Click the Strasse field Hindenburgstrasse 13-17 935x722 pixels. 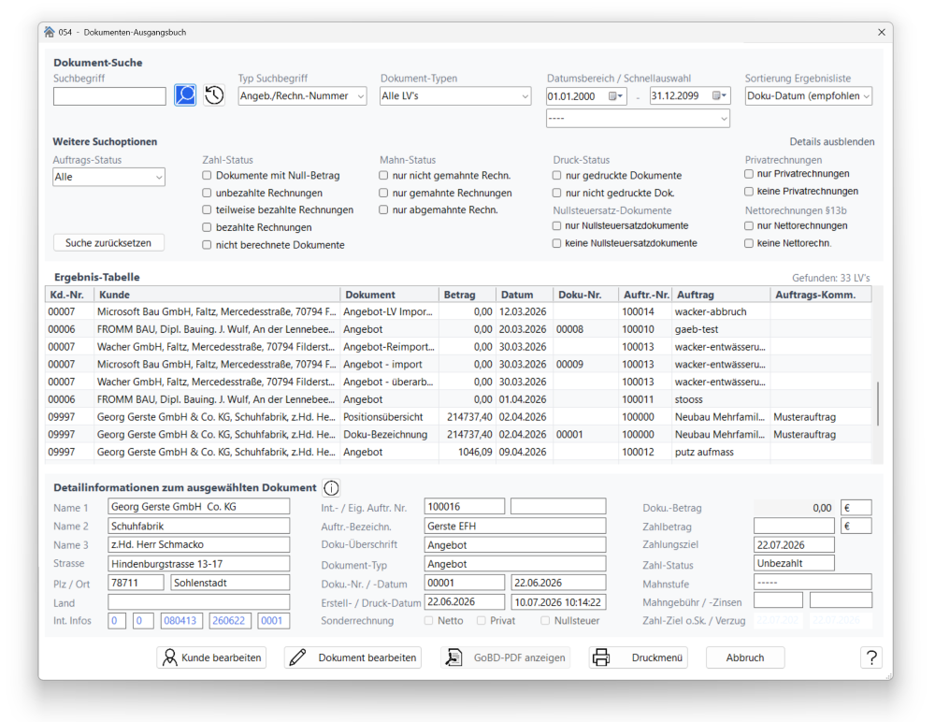coord(198,564)
